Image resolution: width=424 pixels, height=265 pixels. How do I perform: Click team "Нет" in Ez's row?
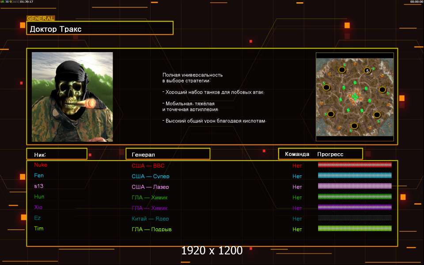click(x=297, y=219)
